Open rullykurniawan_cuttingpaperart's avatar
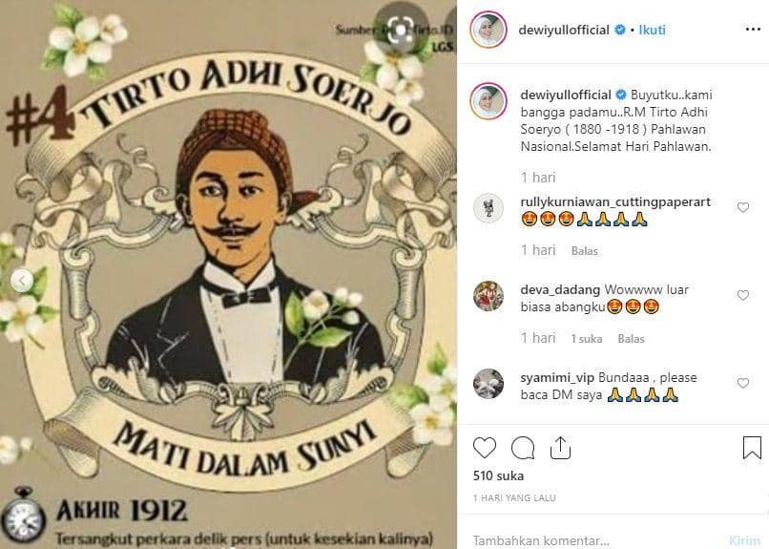Image resolution: width=769 pixels, height=549 pixels. (x=488, y=208)
